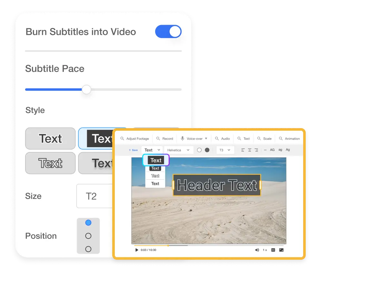
Task: Select the hollow outline Text style button
Action: pyautogui.click(x=50, y=163)
